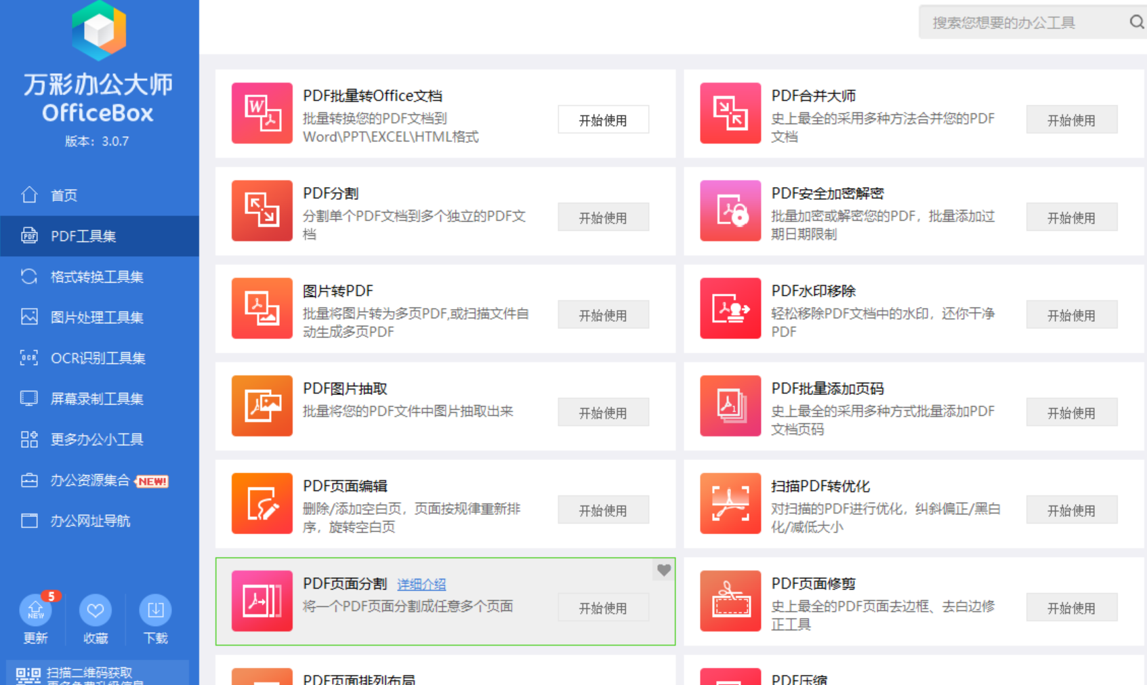Click the refresh icon beside 格式转换工具集
Image resolution: width=1147 pixels, height=685 pixels.
29,276
